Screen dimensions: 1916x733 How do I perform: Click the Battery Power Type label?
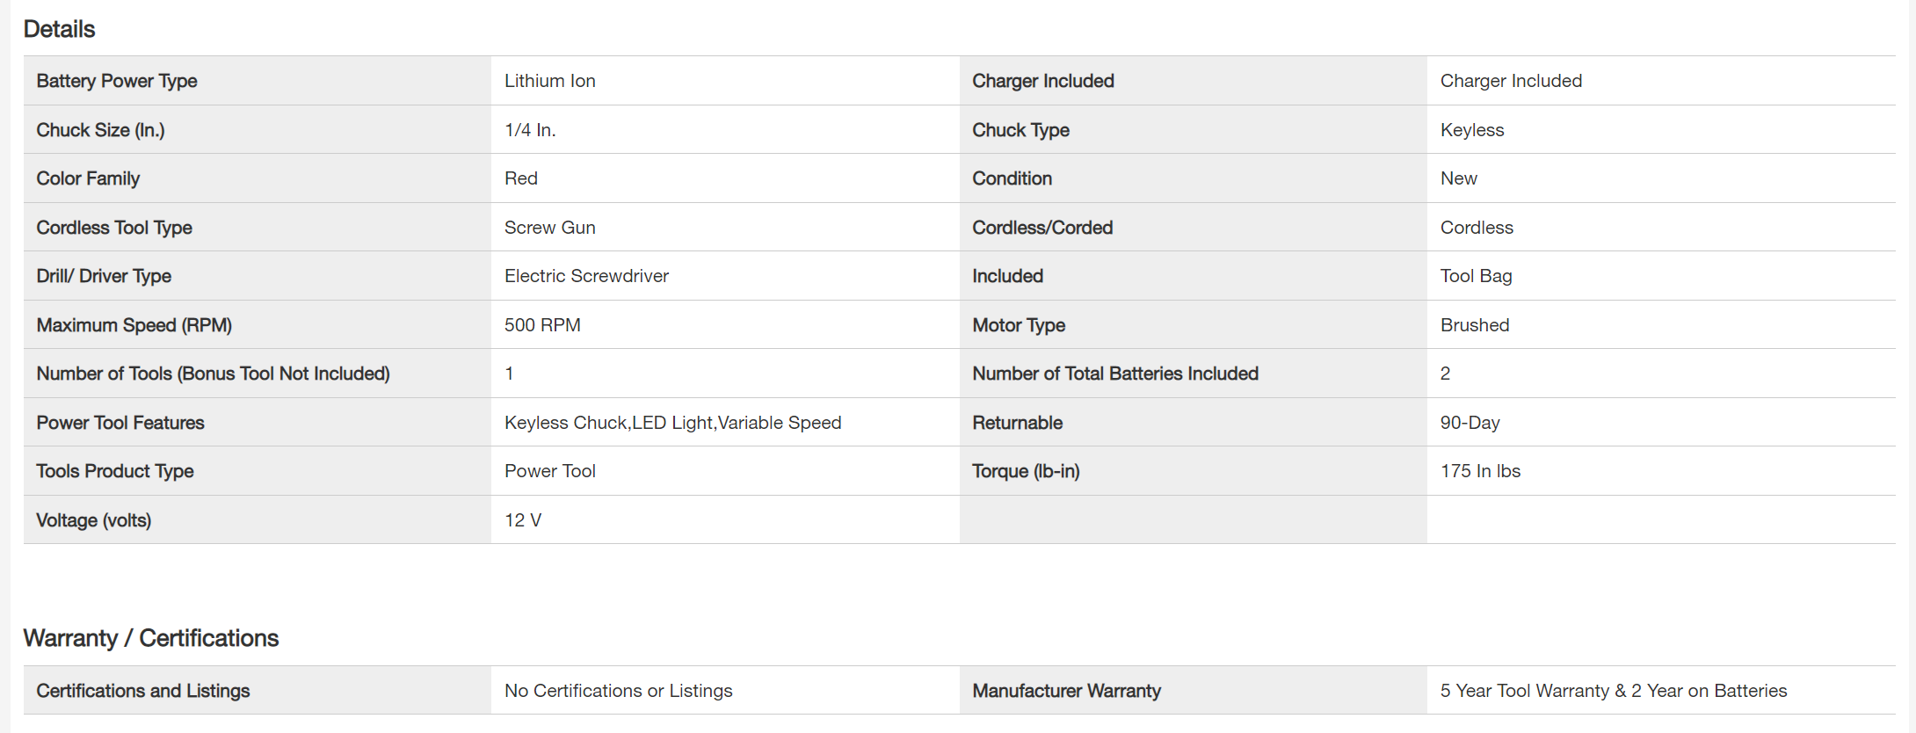[x=116, y=81]
